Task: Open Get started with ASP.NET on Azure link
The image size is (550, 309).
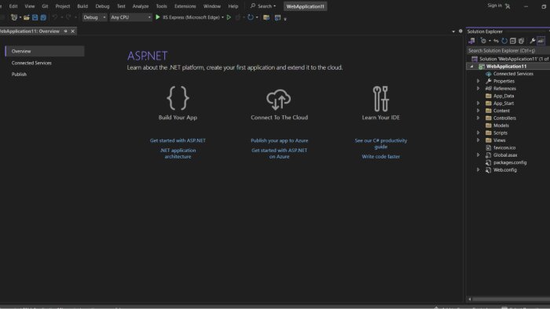Action: pos(279,153)
